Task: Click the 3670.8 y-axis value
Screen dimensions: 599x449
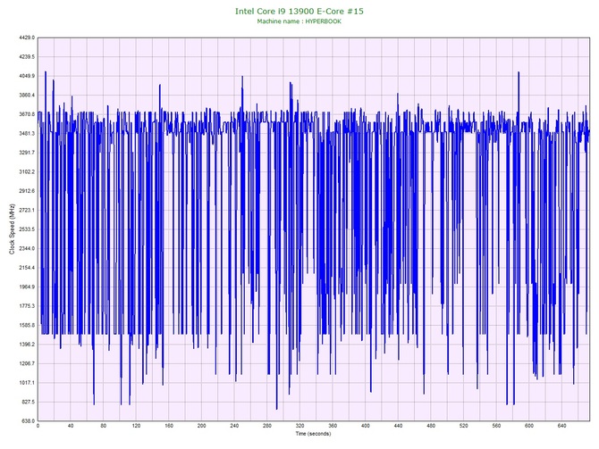Action: (27, 114)
